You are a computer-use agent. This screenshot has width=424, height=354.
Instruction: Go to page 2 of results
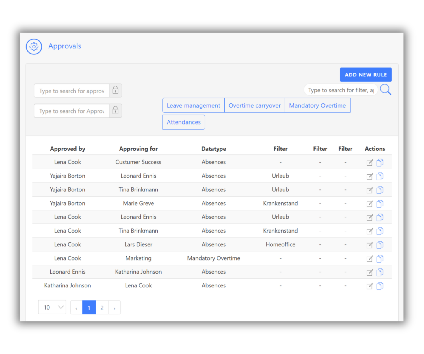[102, 307]
